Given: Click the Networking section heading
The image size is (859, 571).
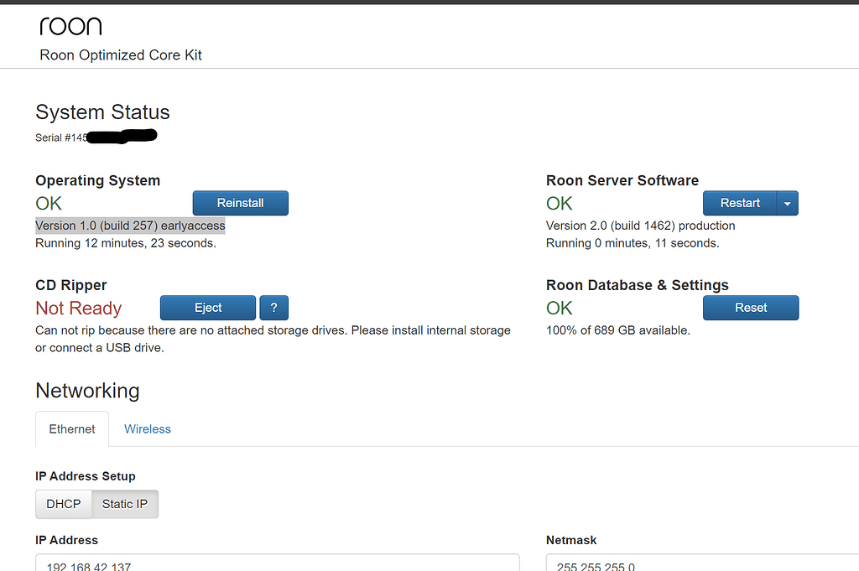Looking at the screenshot, I should point(87,391).
